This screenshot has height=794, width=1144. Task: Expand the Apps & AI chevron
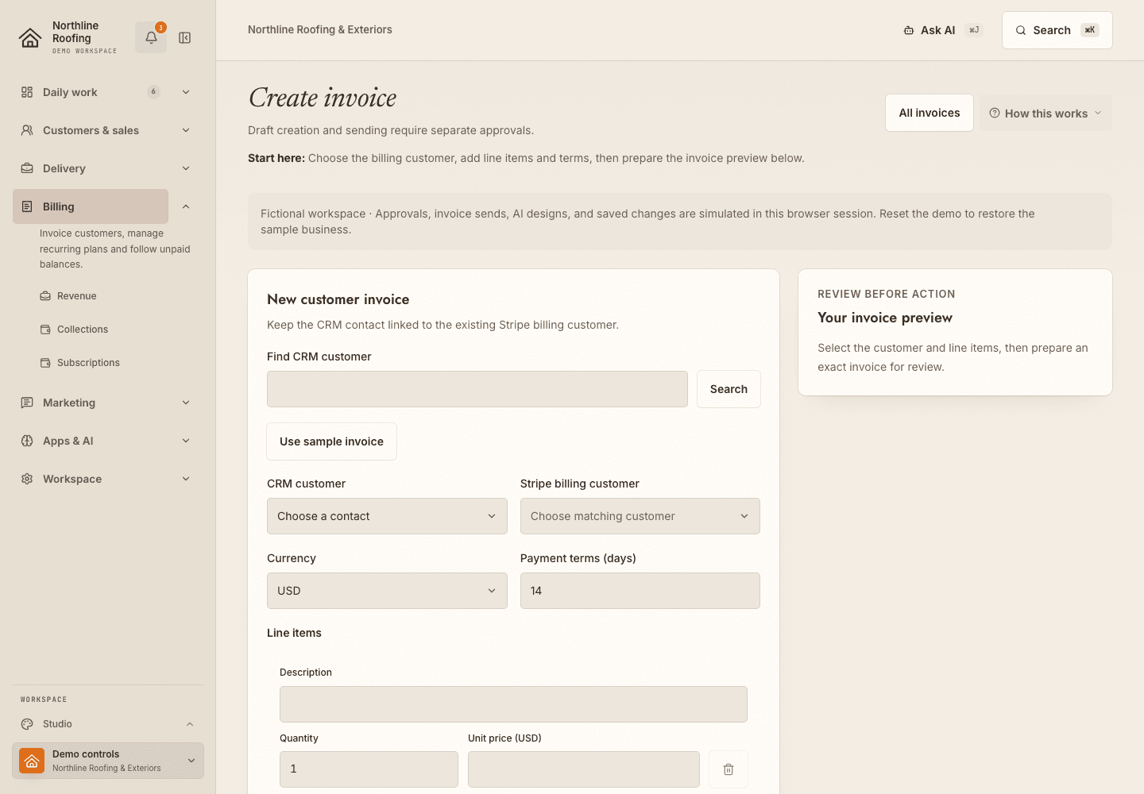point(186,441)
